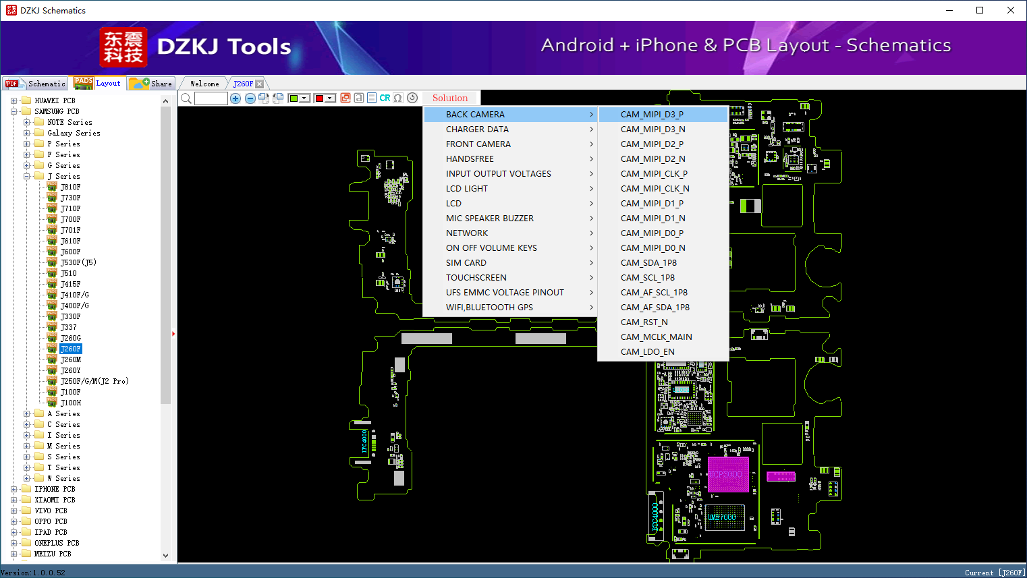Select CAM_RST_N in the submenu

[x=663, y=322]
